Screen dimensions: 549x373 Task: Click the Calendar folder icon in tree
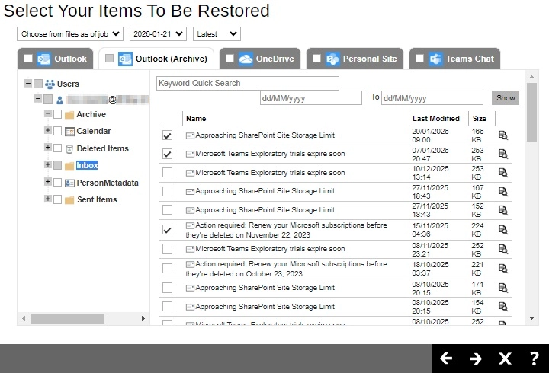69,131
